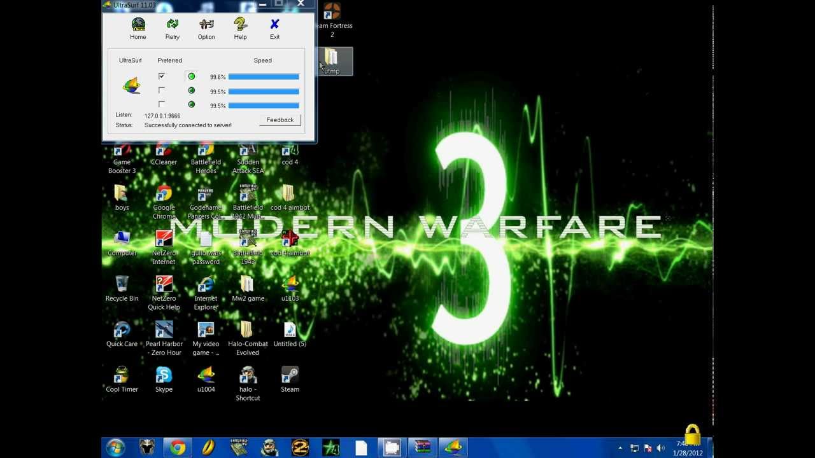Open the Windows Start menu orb
The height and width of the screenshot is (458, 815).
pos(115,448)
